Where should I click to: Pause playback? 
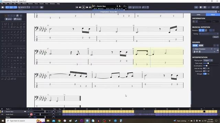84,7
